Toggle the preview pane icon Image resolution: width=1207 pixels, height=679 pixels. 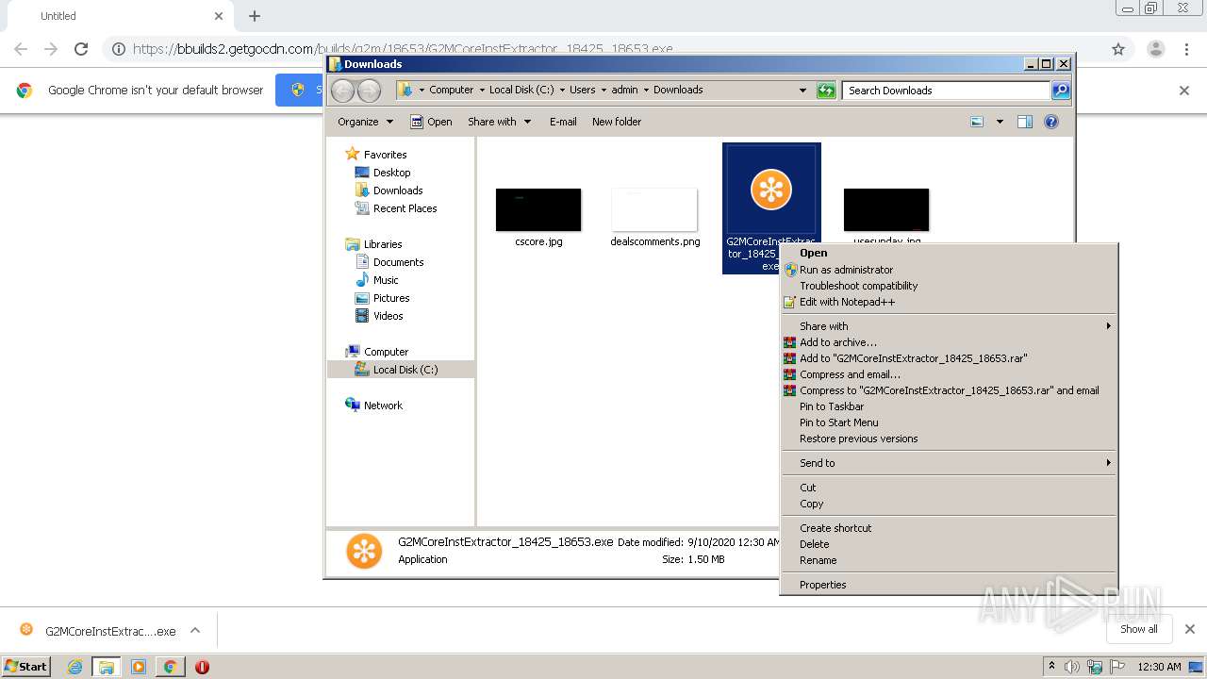(x=1025, y=122)
